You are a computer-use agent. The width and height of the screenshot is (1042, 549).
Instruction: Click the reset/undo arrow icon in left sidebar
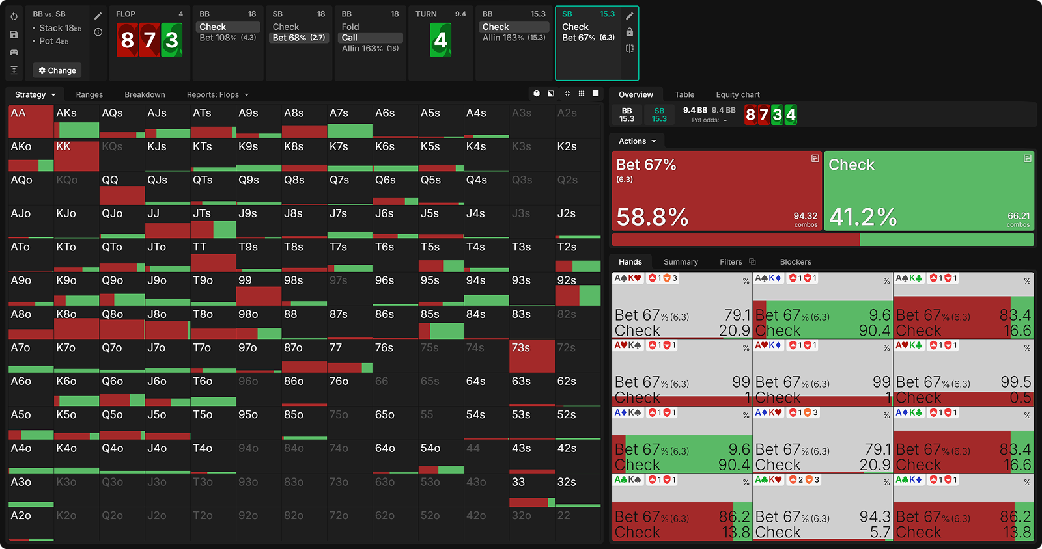[x=14, y=16]
